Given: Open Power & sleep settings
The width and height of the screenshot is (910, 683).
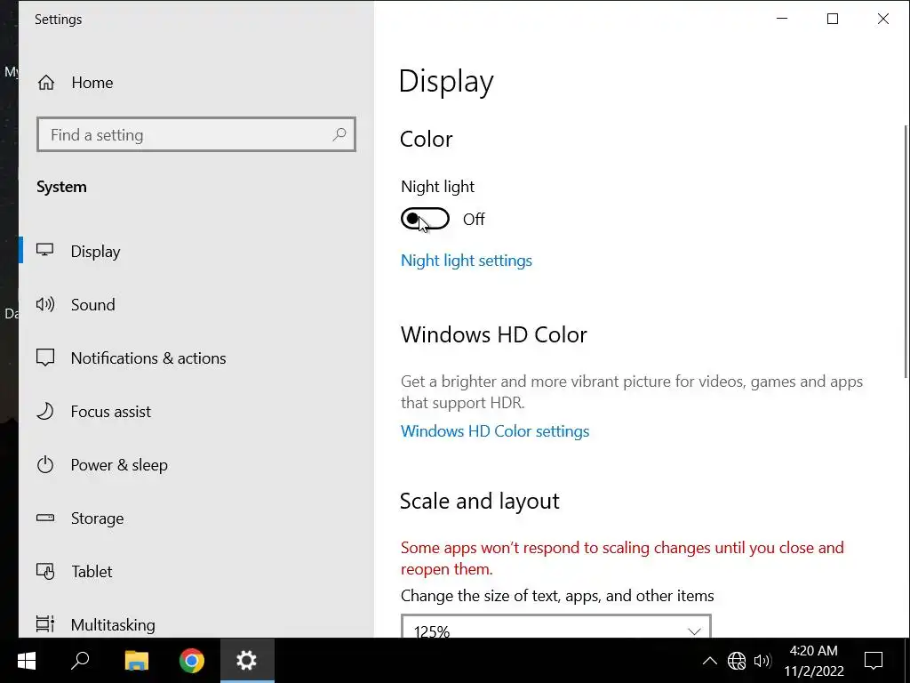Looking at the screenshot, I should pos(196,464).
